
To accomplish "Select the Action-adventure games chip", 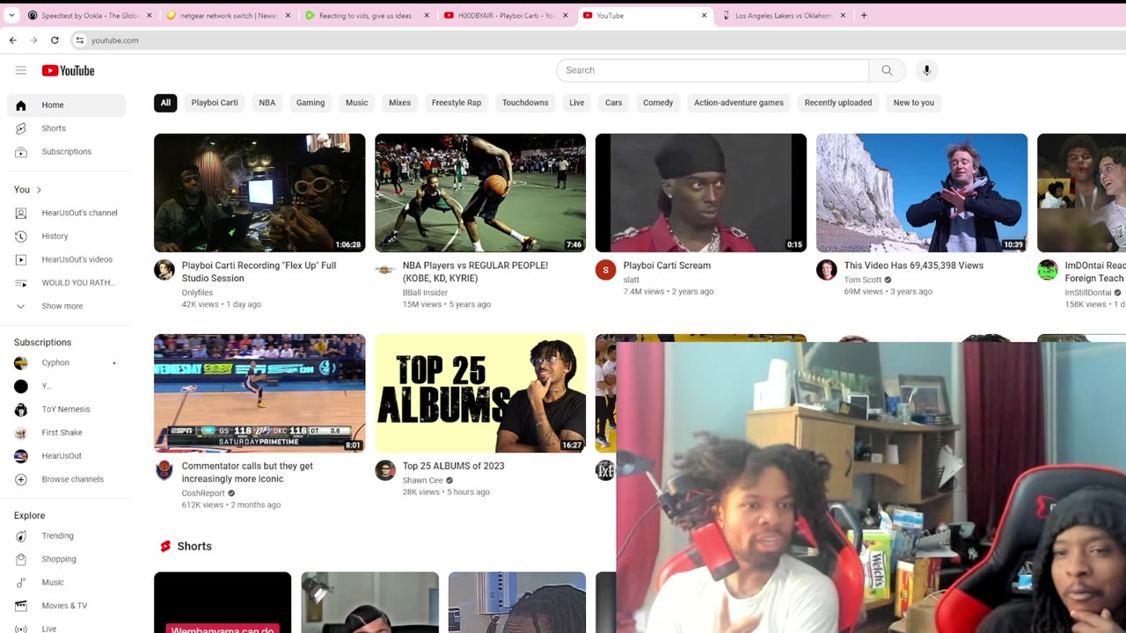I will (x=739, y=103).
